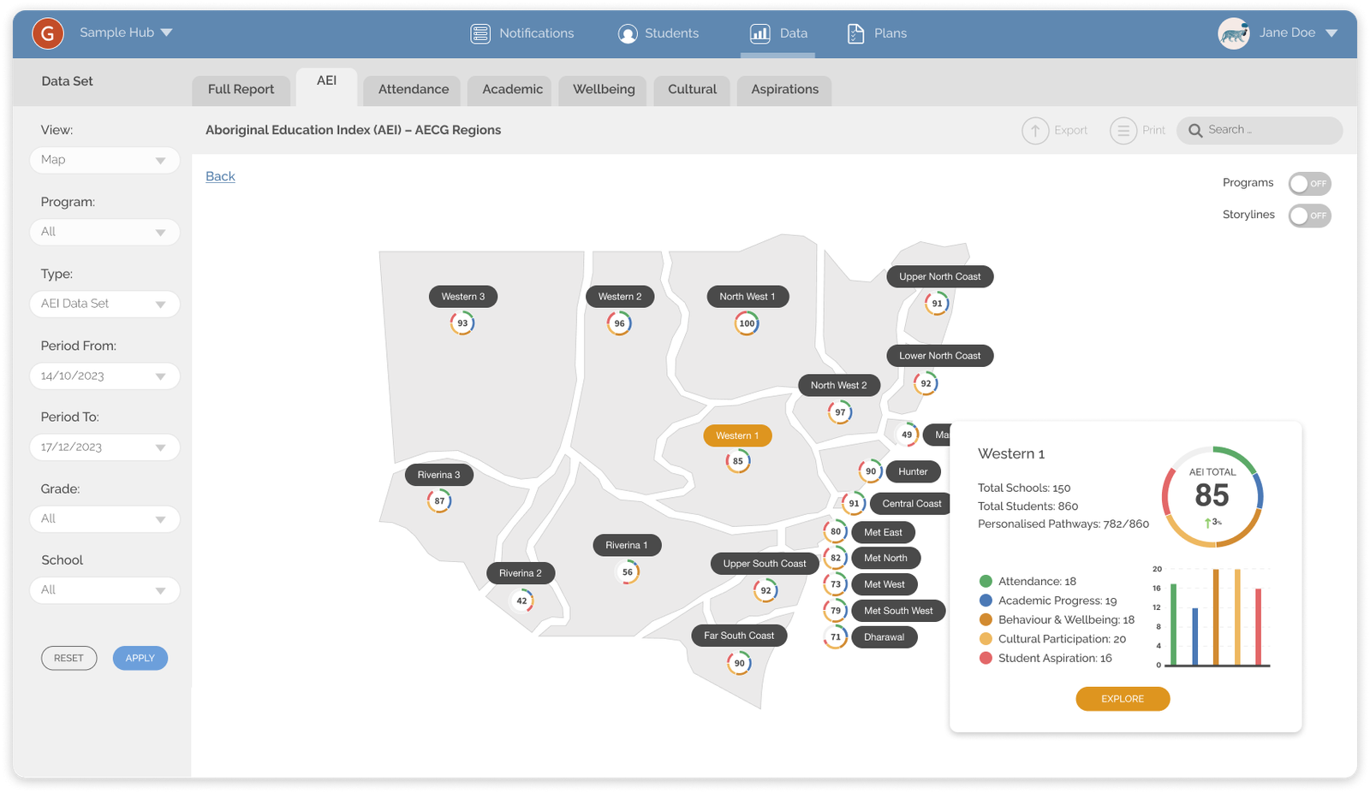Open the Period From date dropdown
Image resolution: width=1370 pixels, height=793 pixels.
(104, 376)
